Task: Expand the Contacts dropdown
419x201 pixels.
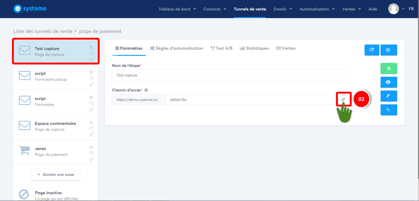Action: (x=215, y=9)
